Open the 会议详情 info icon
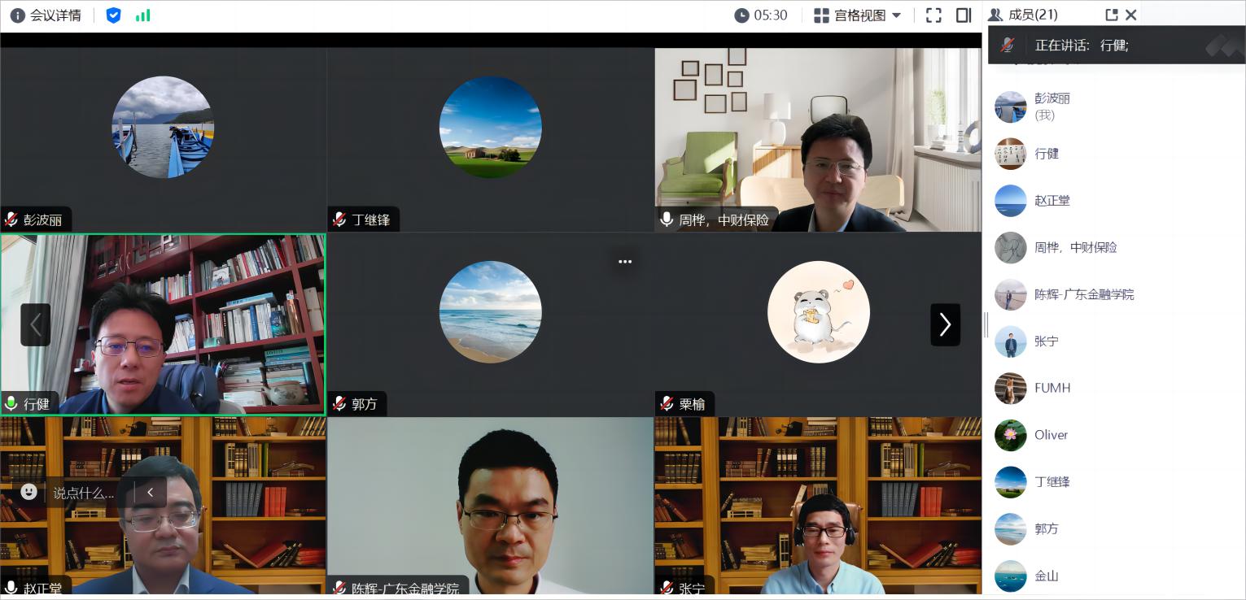The width and height of the screenshot is (1246, 600). (x=17, y=15)
